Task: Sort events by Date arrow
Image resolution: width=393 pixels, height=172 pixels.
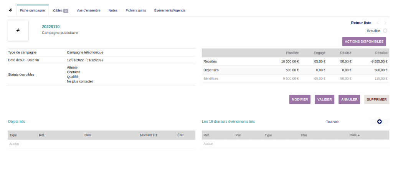Action: [358, 135]
